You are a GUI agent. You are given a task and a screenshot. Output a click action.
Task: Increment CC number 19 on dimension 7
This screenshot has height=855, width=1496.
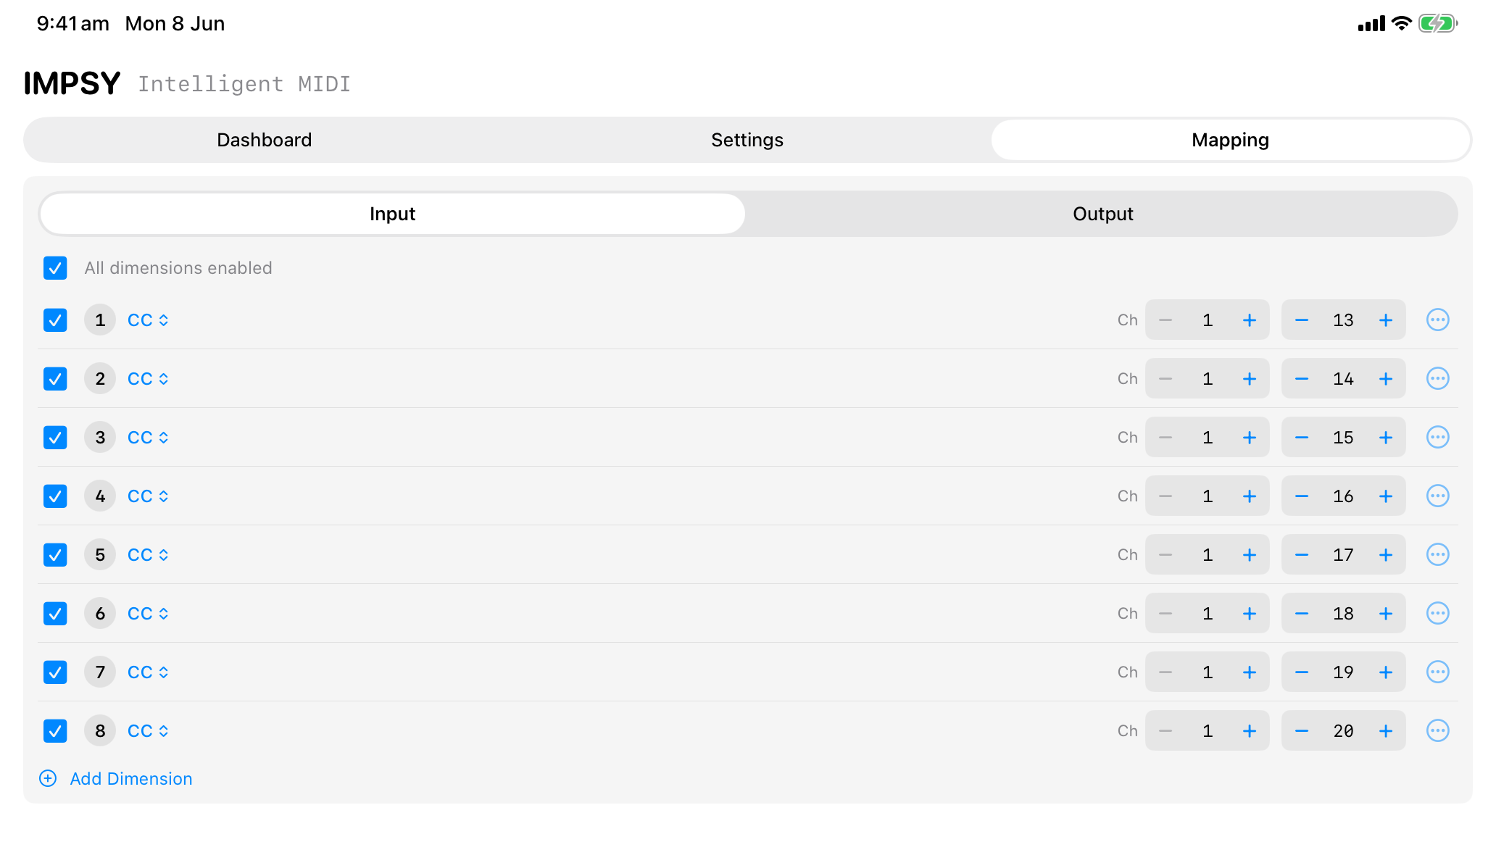coord(1385,672)
